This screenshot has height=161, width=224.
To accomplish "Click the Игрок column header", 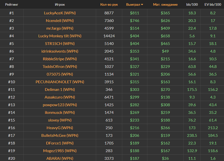I will coord(60,4).
